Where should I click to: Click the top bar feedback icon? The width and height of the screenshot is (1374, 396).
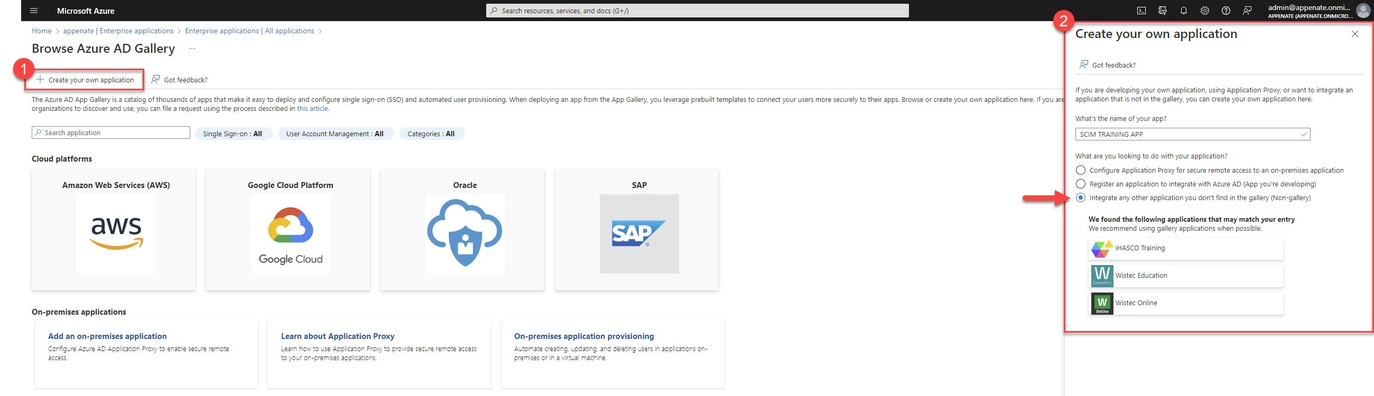[1247, 11]
